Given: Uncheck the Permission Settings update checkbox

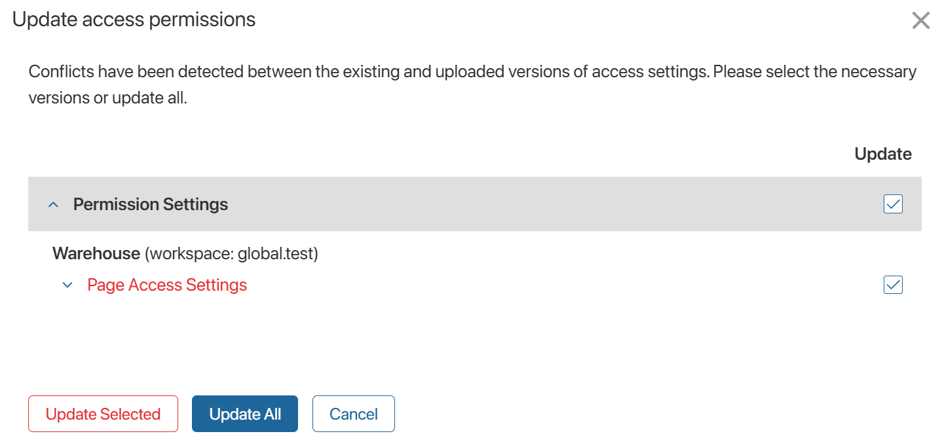Looking at the screenshot, I should [x=893, y=204].
